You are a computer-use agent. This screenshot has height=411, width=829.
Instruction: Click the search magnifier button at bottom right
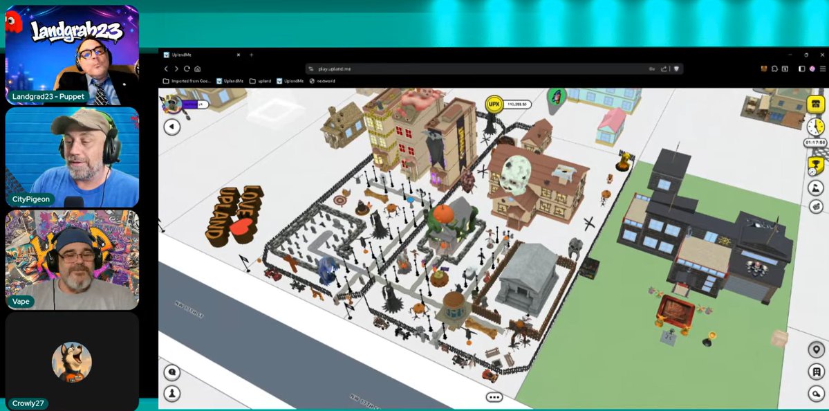tap(817, 393)
